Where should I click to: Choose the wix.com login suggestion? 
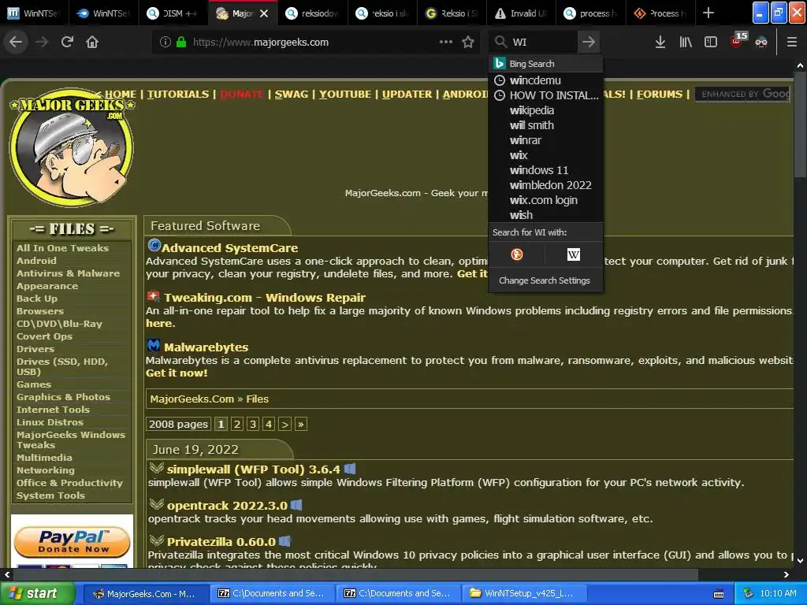(545, 199)
